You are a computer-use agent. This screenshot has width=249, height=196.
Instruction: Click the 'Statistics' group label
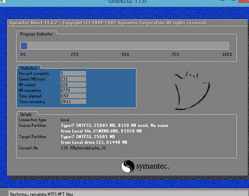pos(28,68)
